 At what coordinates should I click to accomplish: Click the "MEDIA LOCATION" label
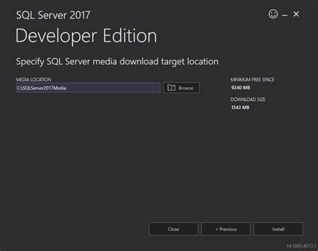(34, 80)
